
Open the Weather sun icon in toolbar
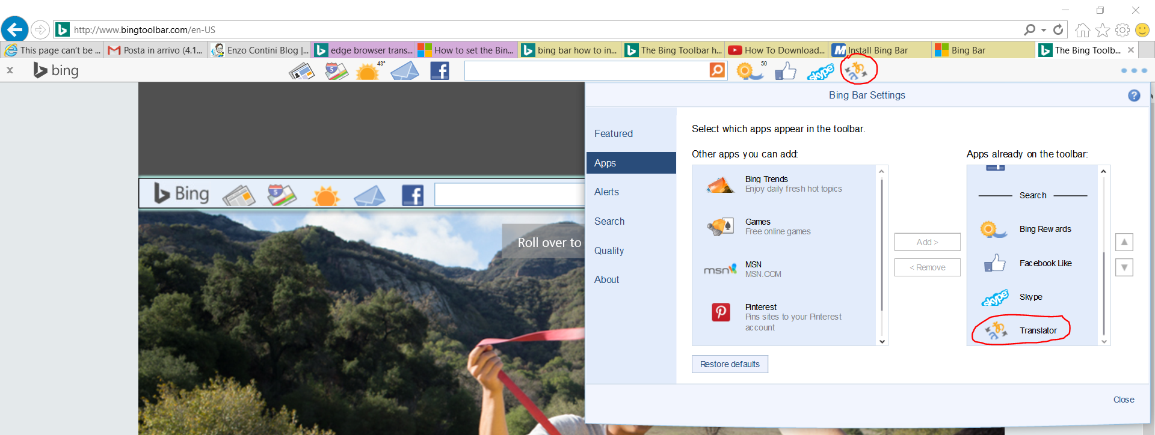(368, 71)
